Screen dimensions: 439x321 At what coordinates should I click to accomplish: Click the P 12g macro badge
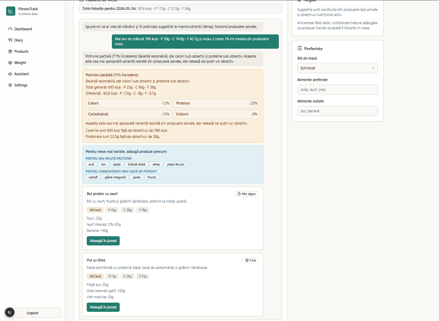click(x=112, y=210)
